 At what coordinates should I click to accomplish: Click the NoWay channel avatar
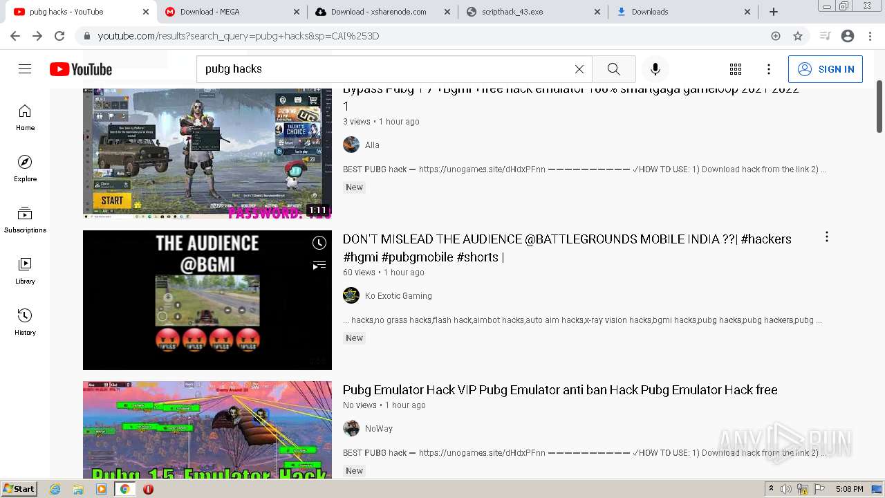coord(351,428)
